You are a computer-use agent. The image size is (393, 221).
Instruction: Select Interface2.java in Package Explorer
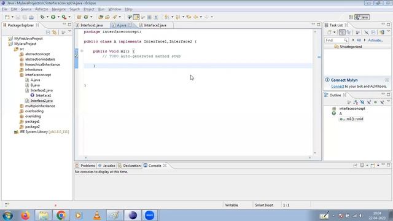[x=42, y=101]
